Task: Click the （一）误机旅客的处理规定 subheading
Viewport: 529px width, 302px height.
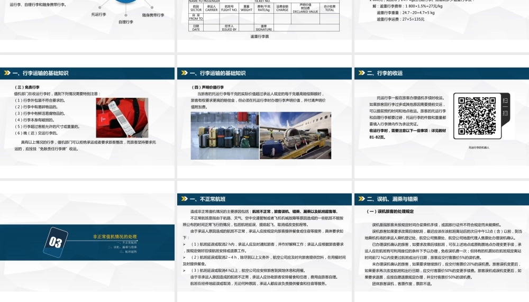Action: 390,212
